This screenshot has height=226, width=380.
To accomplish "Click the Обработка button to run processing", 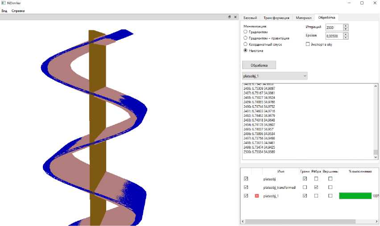I will (x=259, y=65).
